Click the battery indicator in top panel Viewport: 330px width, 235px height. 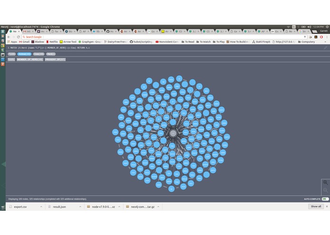click(303, 27)
